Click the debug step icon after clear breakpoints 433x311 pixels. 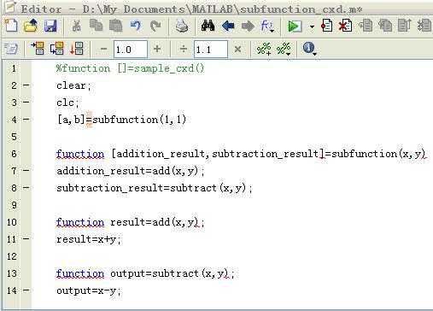click(366, 26)
